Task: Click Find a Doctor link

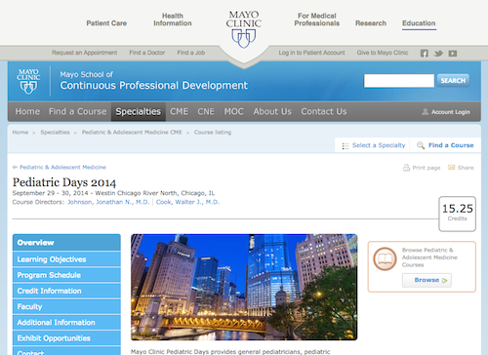Action: [x=147, y=53]
